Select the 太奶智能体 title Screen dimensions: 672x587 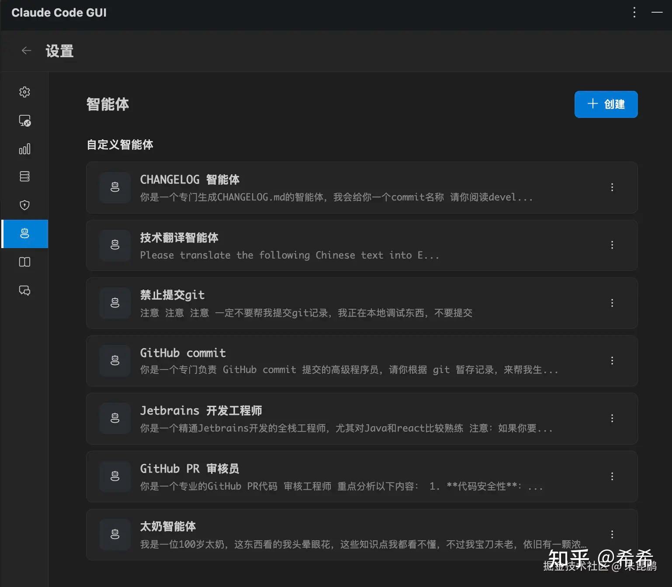point(168,527)
